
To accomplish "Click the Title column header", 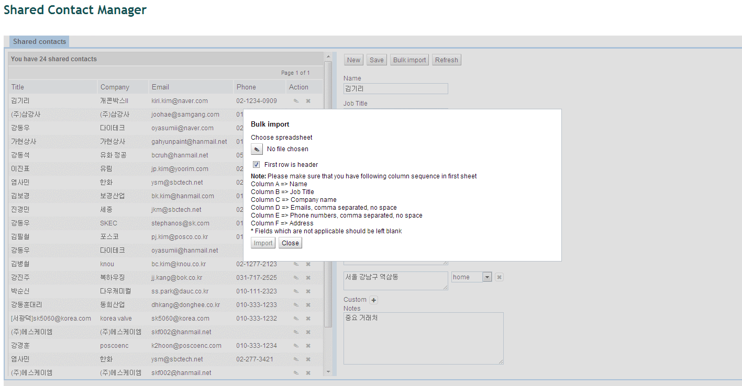I will [x=53, y=87].
